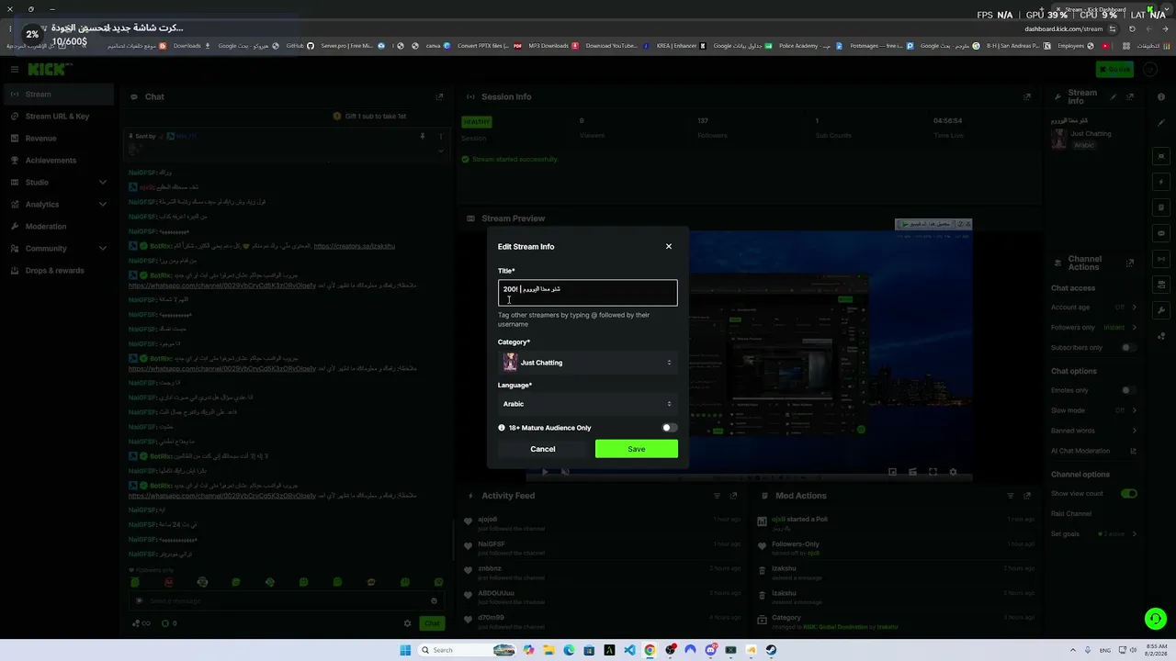This screenshot has height=661, width=1176.
Task: Click the Go live button in header
Action: coord(1115,70)
